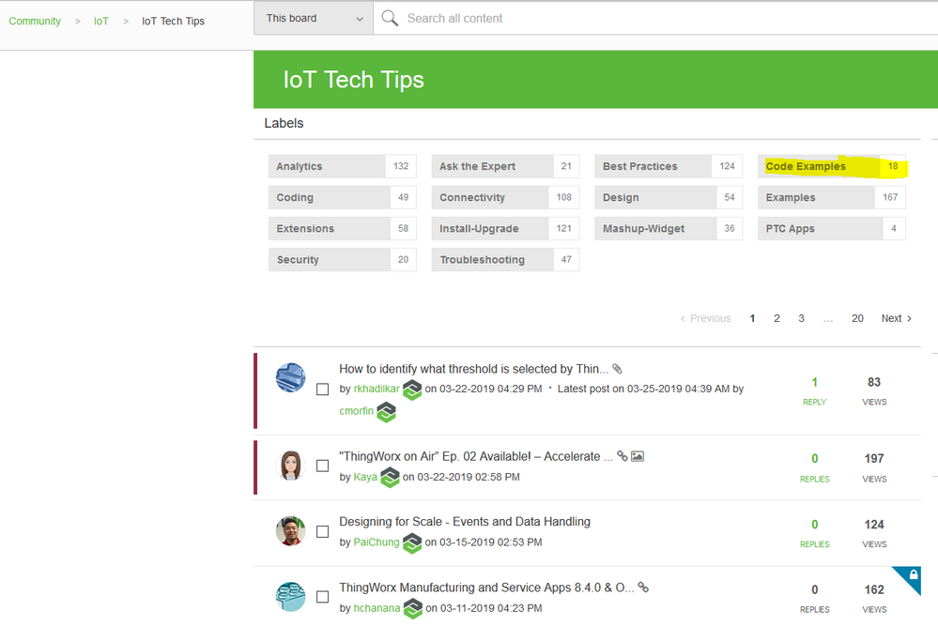Click the rank badge next to cmorfin
The height and width of the screenshot is (626, 938).
coord(387,412)
